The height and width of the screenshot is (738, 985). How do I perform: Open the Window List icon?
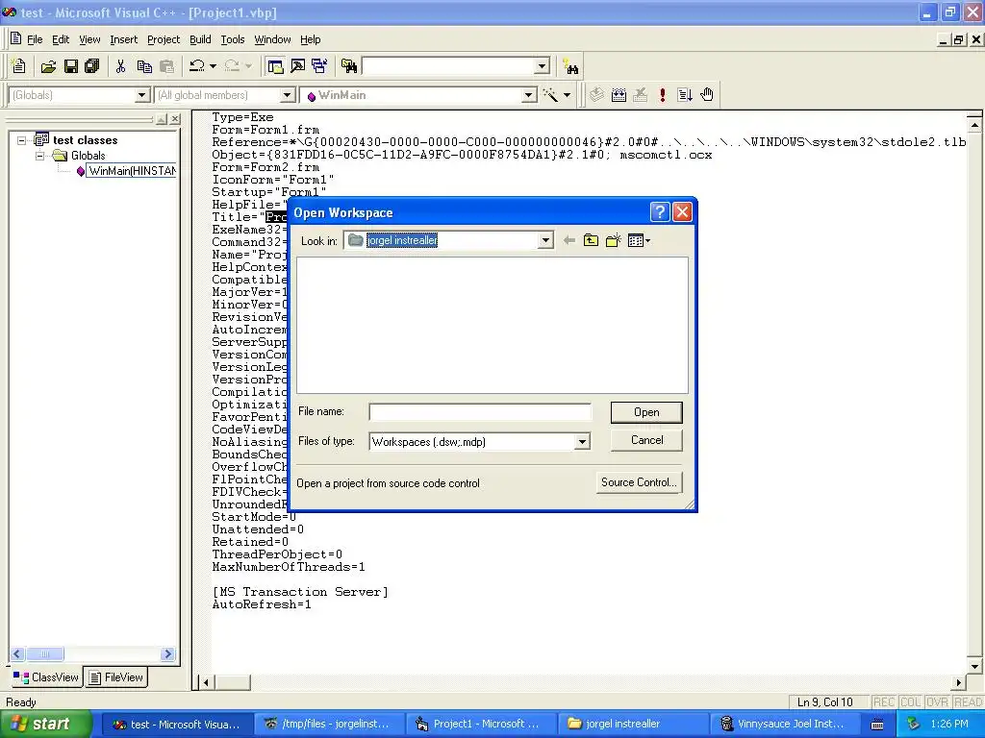pyautogui.click(x=319, y=66)
